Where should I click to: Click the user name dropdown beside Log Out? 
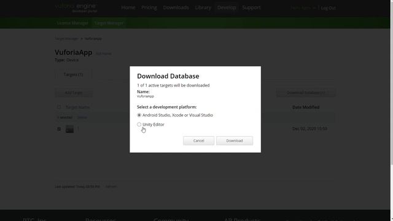coord(303,8)
